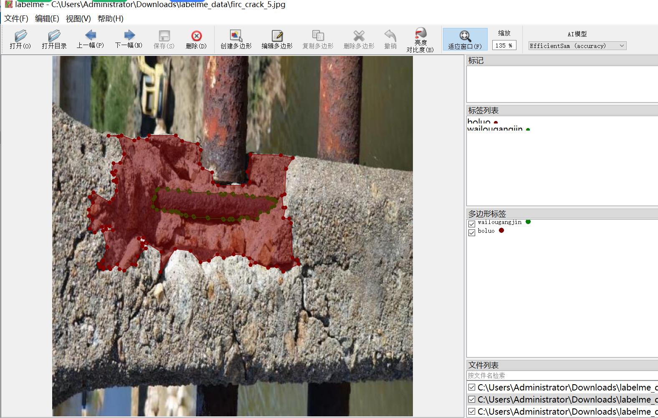Click the Open file (打开) icon
658x418 pixels.
(x=20, y=39)
